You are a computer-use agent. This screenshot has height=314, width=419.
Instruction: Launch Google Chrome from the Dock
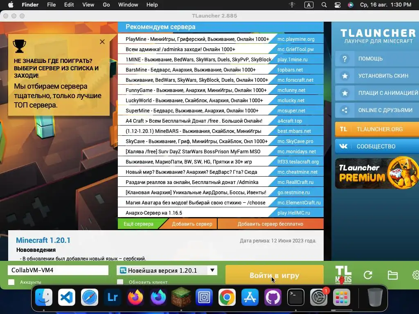[x=227, y=297]
